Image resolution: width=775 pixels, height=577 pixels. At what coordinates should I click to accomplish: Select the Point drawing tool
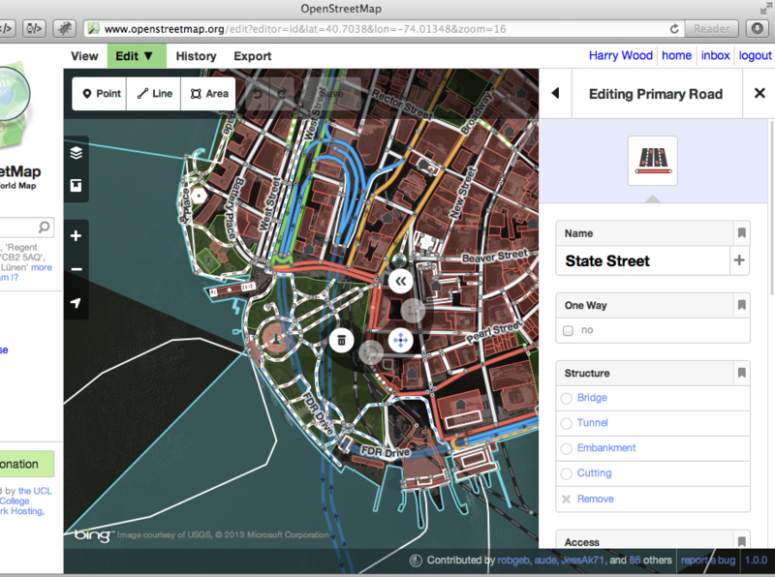pyautogui.click(x=100, y=93)
